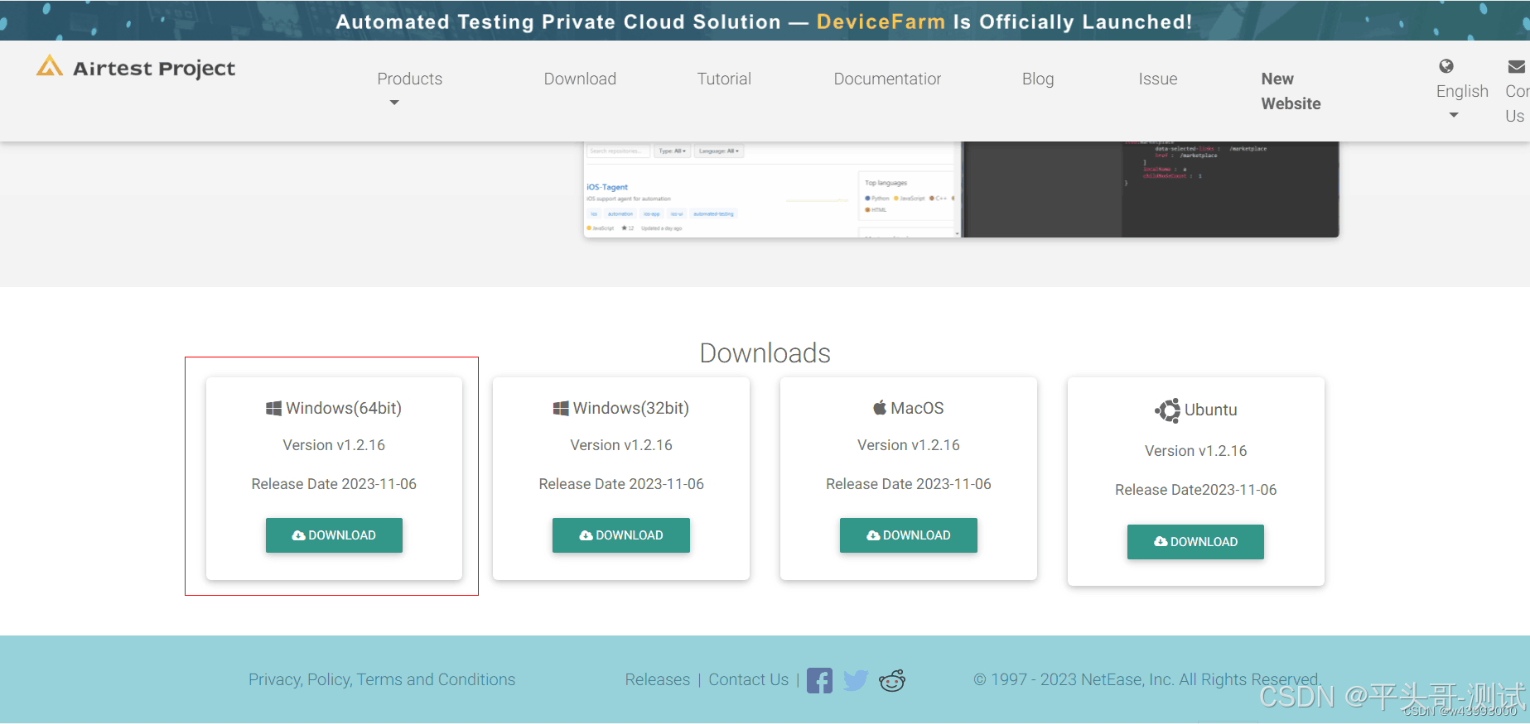Open the Twitter bird icon in footer
1530x724 pixels.
coord(856,680)
